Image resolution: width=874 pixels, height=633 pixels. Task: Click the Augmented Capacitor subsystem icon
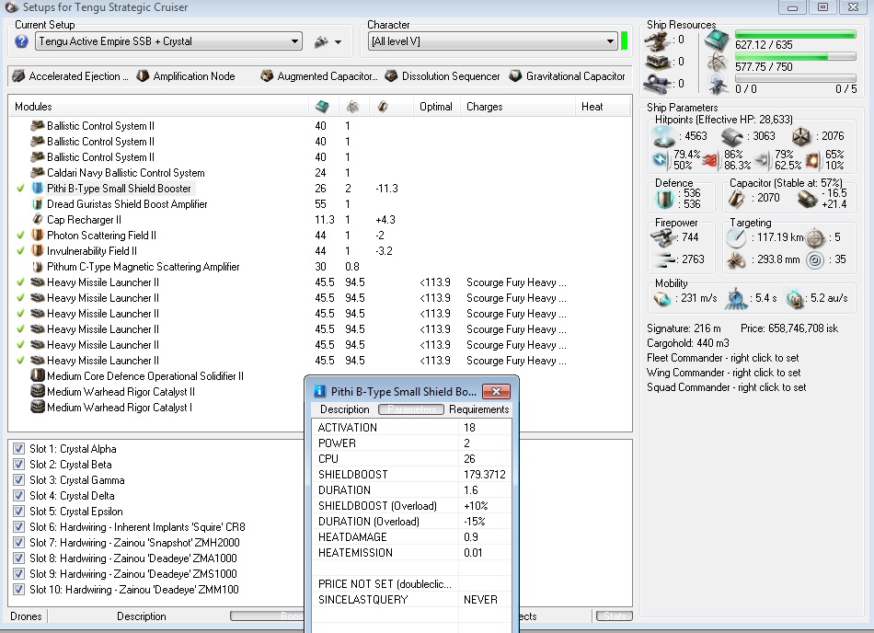[267, 75]
